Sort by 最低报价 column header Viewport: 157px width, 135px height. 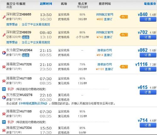coord(150,4)
